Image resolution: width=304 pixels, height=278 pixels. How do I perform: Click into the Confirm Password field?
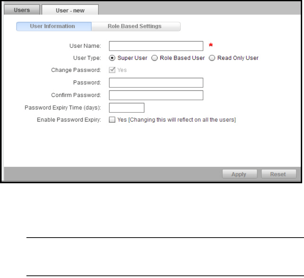click(x=156, y=95)
